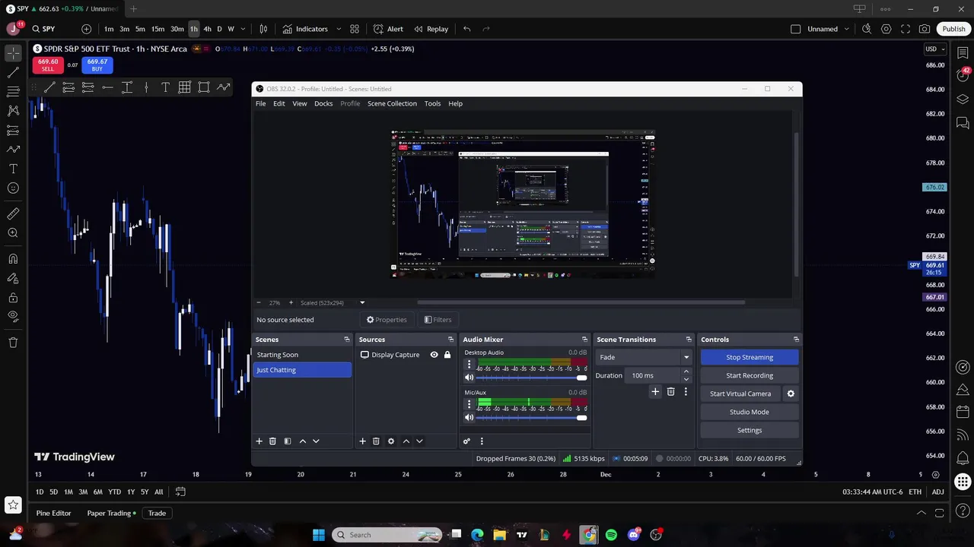Move source down with Sources down arrow
This screenshot has height=547, width=974.
point(419,441)
